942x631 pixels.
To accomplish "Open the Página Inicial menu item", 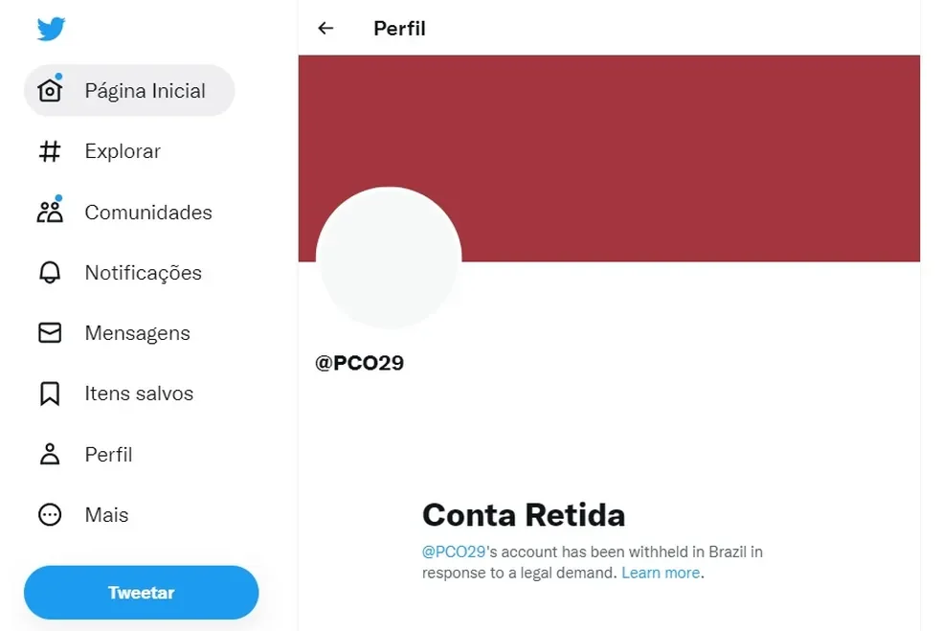I will tap(145, 91).
